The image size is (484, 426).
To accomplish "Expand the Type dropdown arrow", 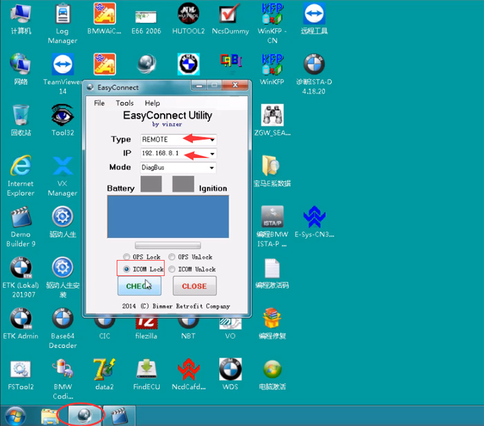I will pos(212,140).
